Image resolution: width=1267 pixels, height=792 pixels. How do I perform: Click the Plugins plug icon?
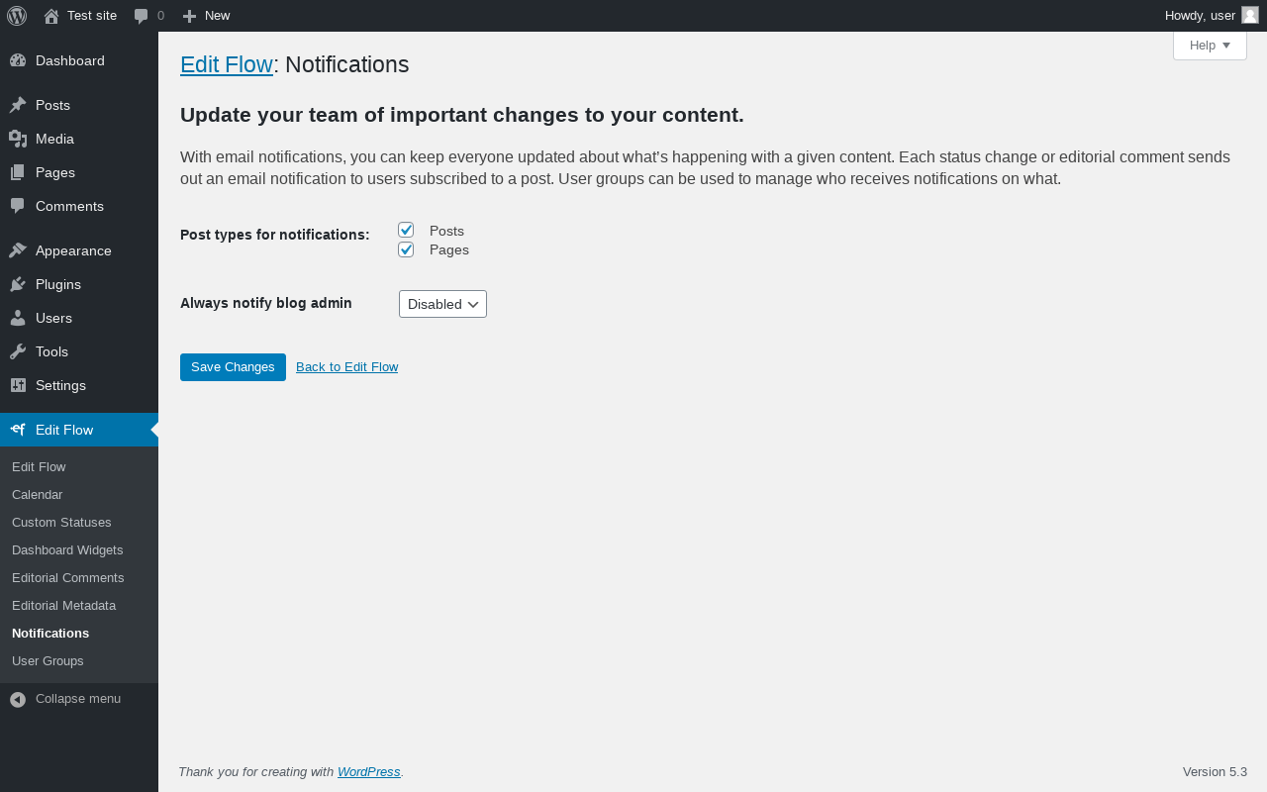tap(18, 284)
